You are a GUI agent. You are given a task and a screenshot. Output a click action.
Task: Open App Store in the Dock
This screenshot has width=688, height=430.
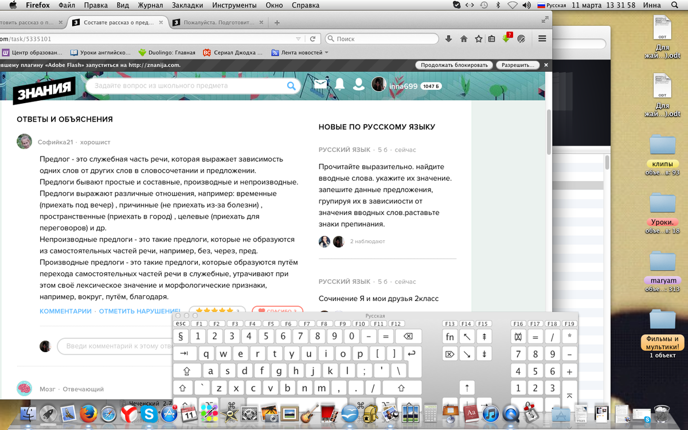[x=169, y=413]
